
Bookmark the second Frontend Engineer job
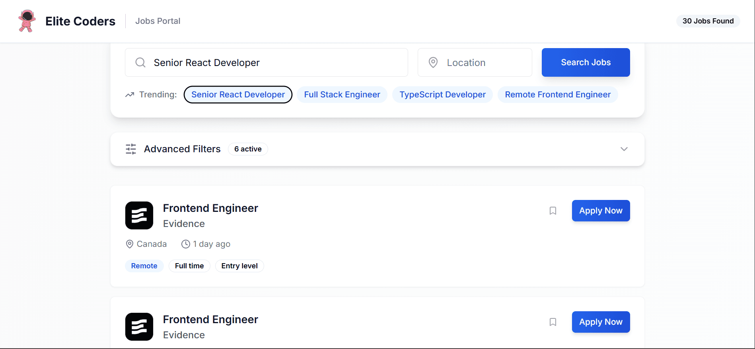553,322
